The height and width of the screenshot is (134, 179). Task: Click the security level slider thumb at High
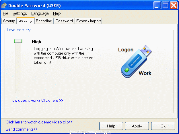(18, 41)
